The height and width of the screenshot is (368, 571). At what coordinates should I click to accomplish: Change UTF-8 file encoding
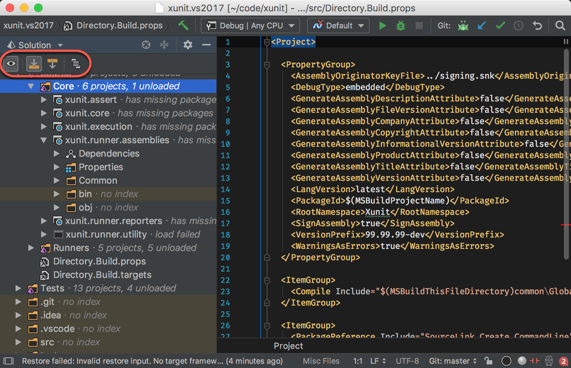click(x=407, y=361)
